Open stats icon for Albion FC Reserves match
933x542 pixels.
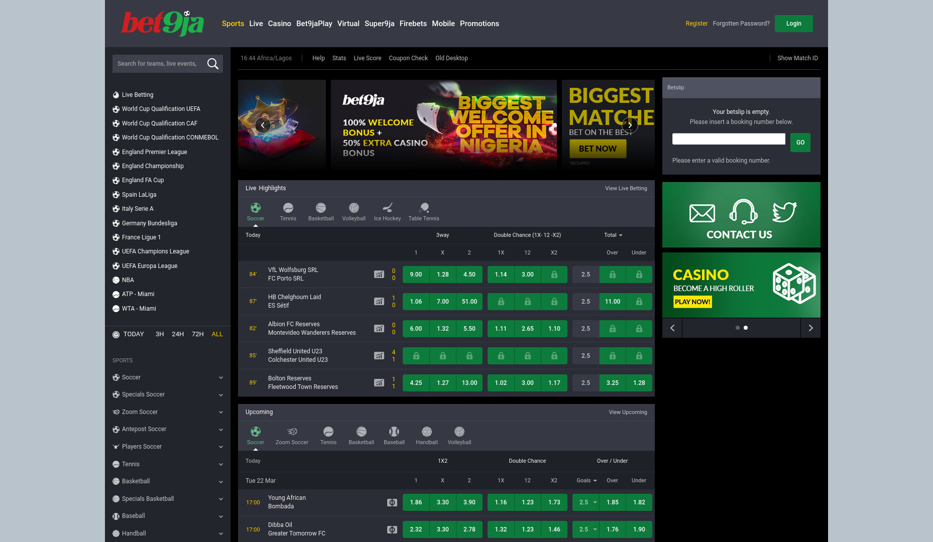coord(379,329)
